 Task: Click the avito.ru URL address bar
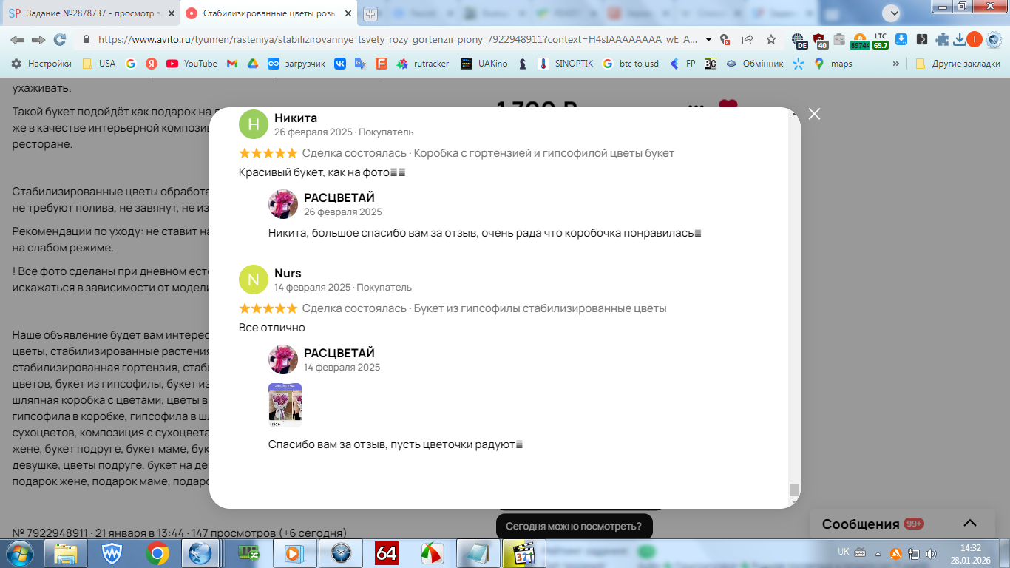point(396,40)
